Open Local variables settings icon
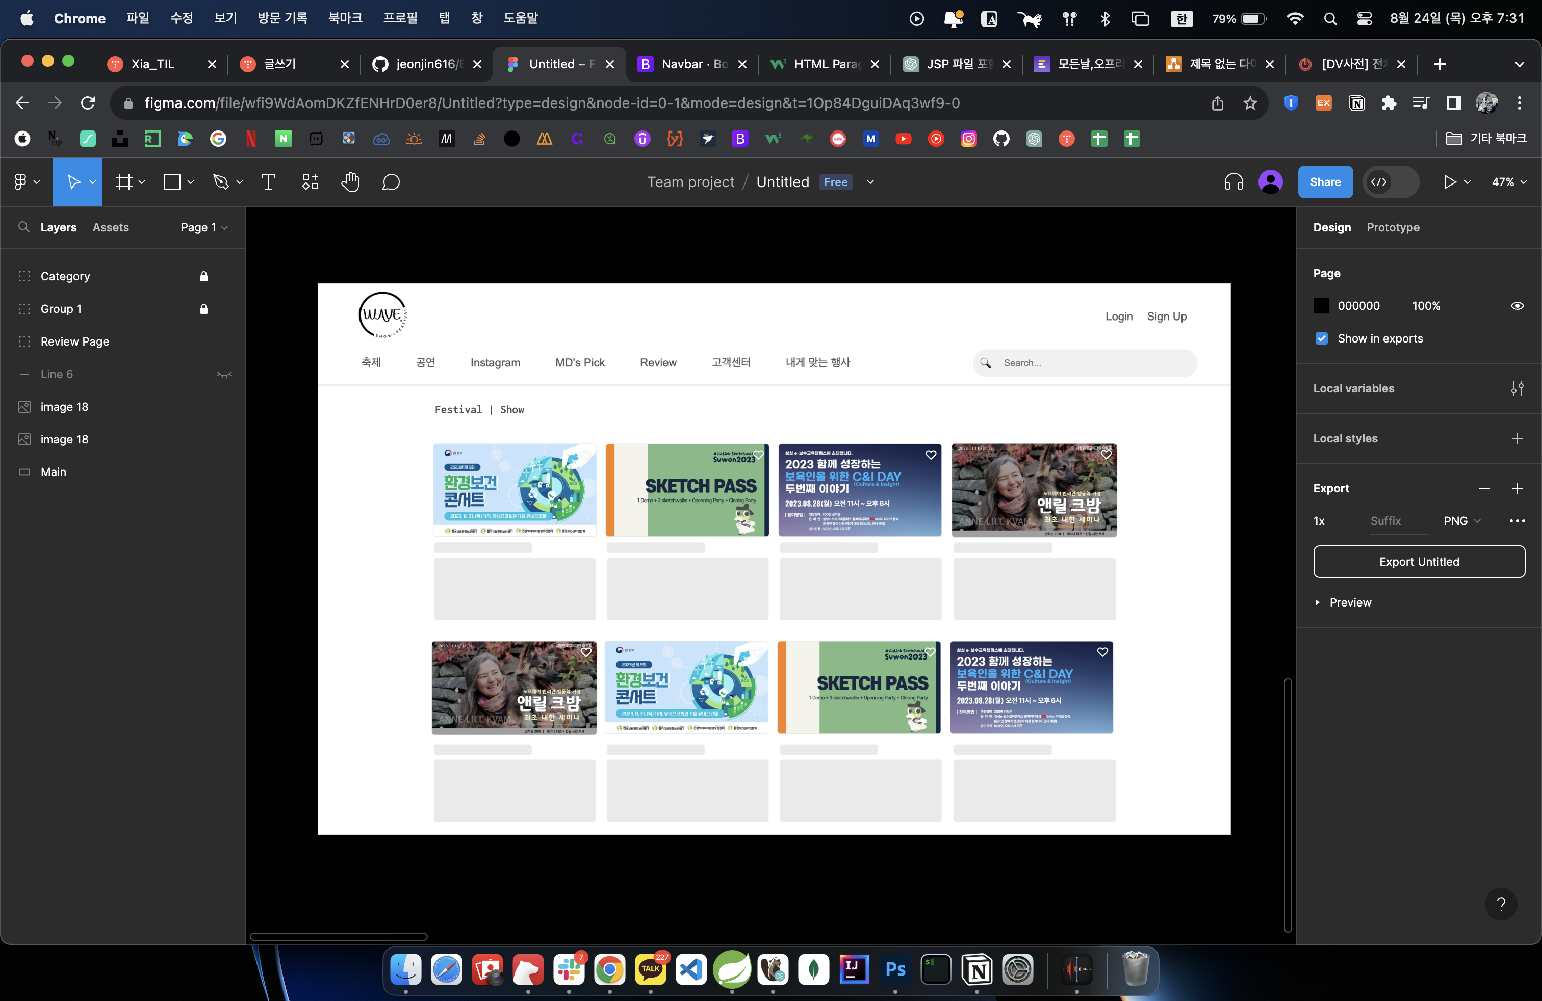The width and height of the screenshot is (1542, 1001). click(1517, 388)
